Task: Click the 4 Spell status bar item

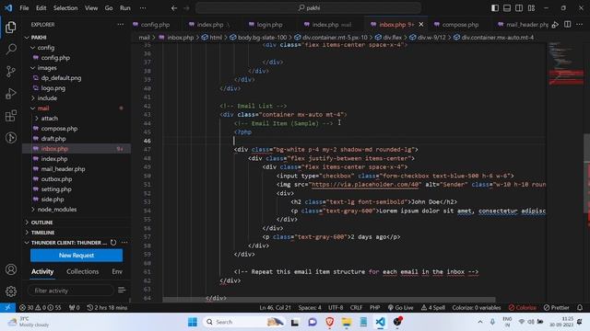Action: pyautogui.click(x=433, y=307)
